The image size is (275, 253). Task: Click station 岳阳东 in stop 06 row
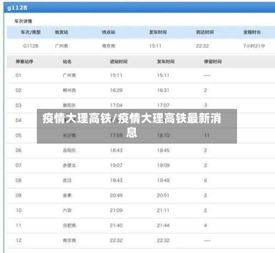point(69,151)
